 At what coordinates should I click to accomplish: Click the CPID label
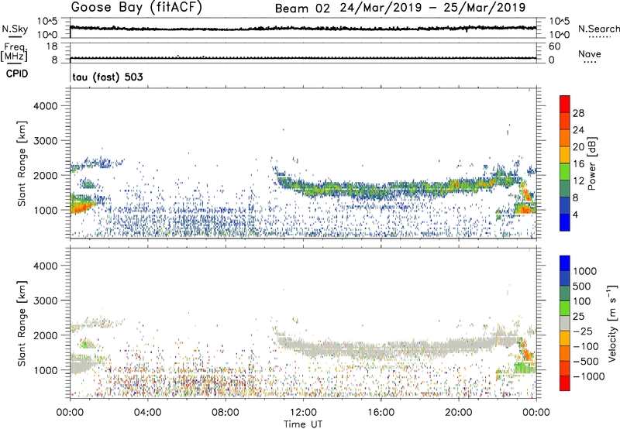coord(17,74)
